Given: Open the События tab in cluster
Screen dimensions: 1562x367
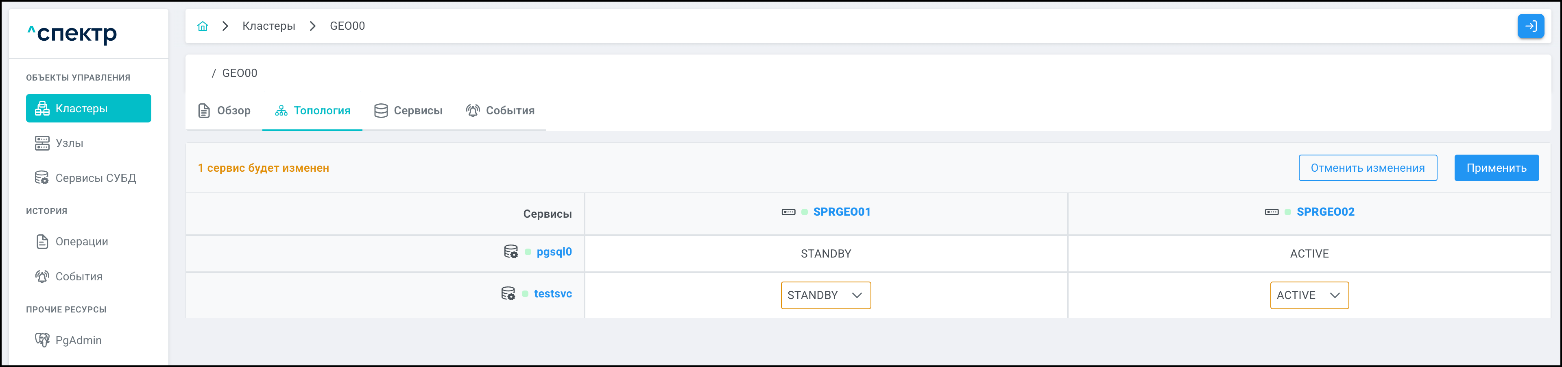Looking at the screenshot, I should point(500,110).
